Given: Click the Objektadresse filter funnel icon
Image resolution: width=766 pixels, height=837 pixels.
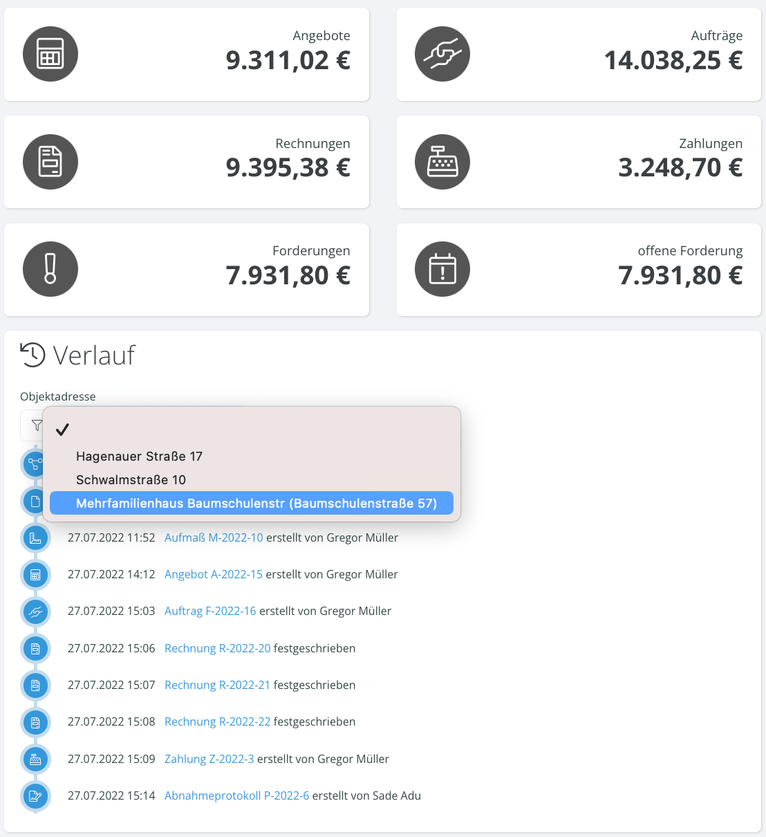Looking at the screenshot, I should coord(37,425).
